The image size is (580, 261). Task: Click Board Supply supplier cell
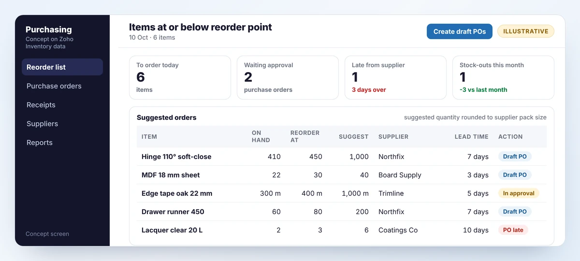400,175
